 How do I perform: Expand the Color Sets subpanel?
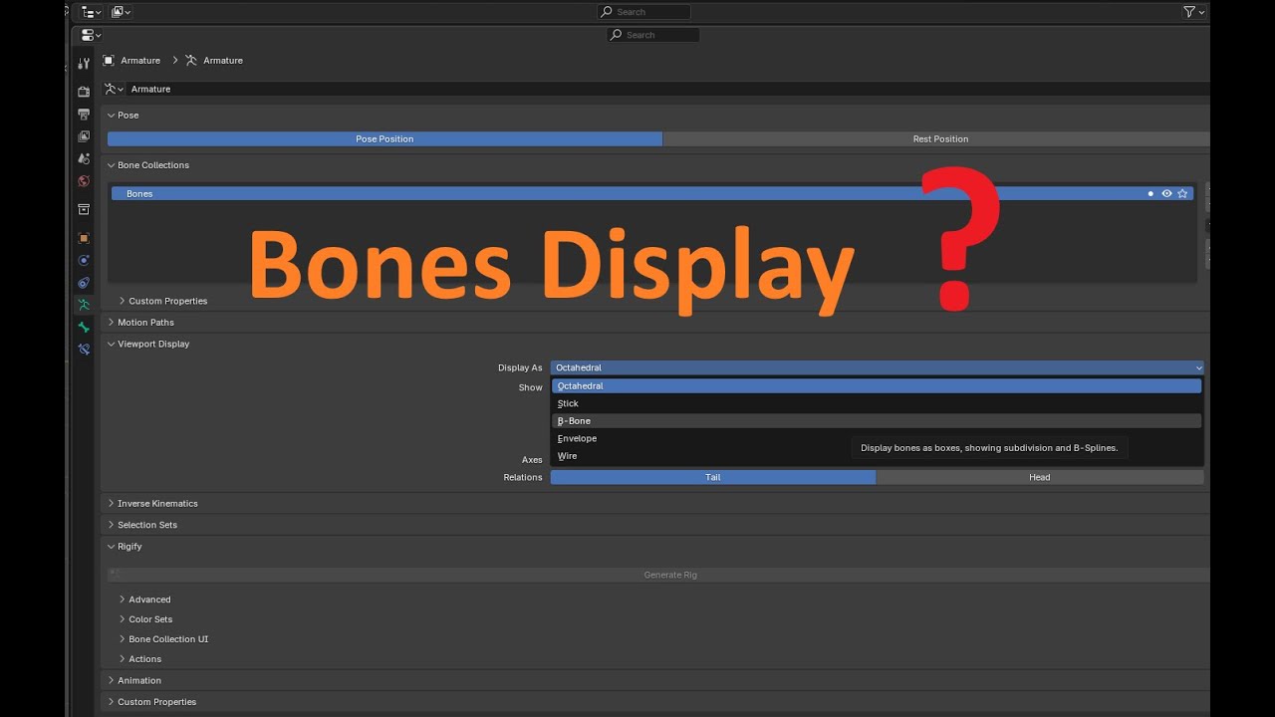click(x=123, y=619)
